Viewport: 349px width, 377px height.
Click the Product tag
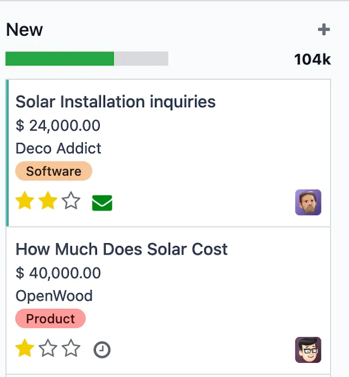(x=50, y=318)
